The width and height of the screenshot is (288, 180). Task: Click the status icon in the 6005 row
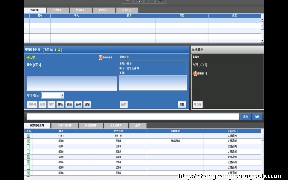click(x=28, y=167)
